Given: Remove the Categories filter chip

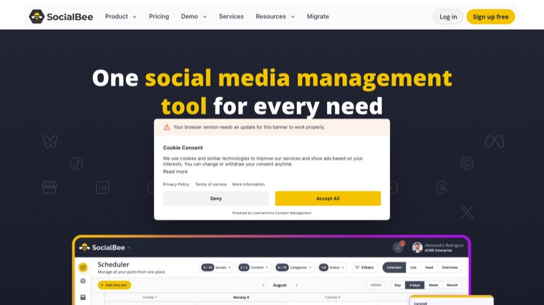Looking at the screenshot, I should 310,268.
